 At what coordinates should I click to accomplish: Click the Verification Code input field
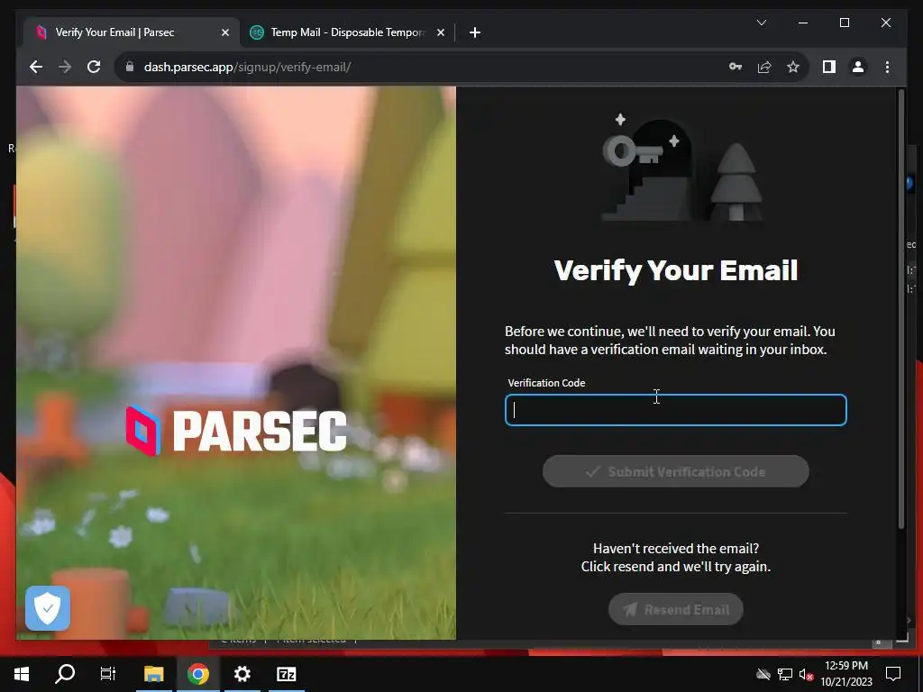(x=676, y=410)
